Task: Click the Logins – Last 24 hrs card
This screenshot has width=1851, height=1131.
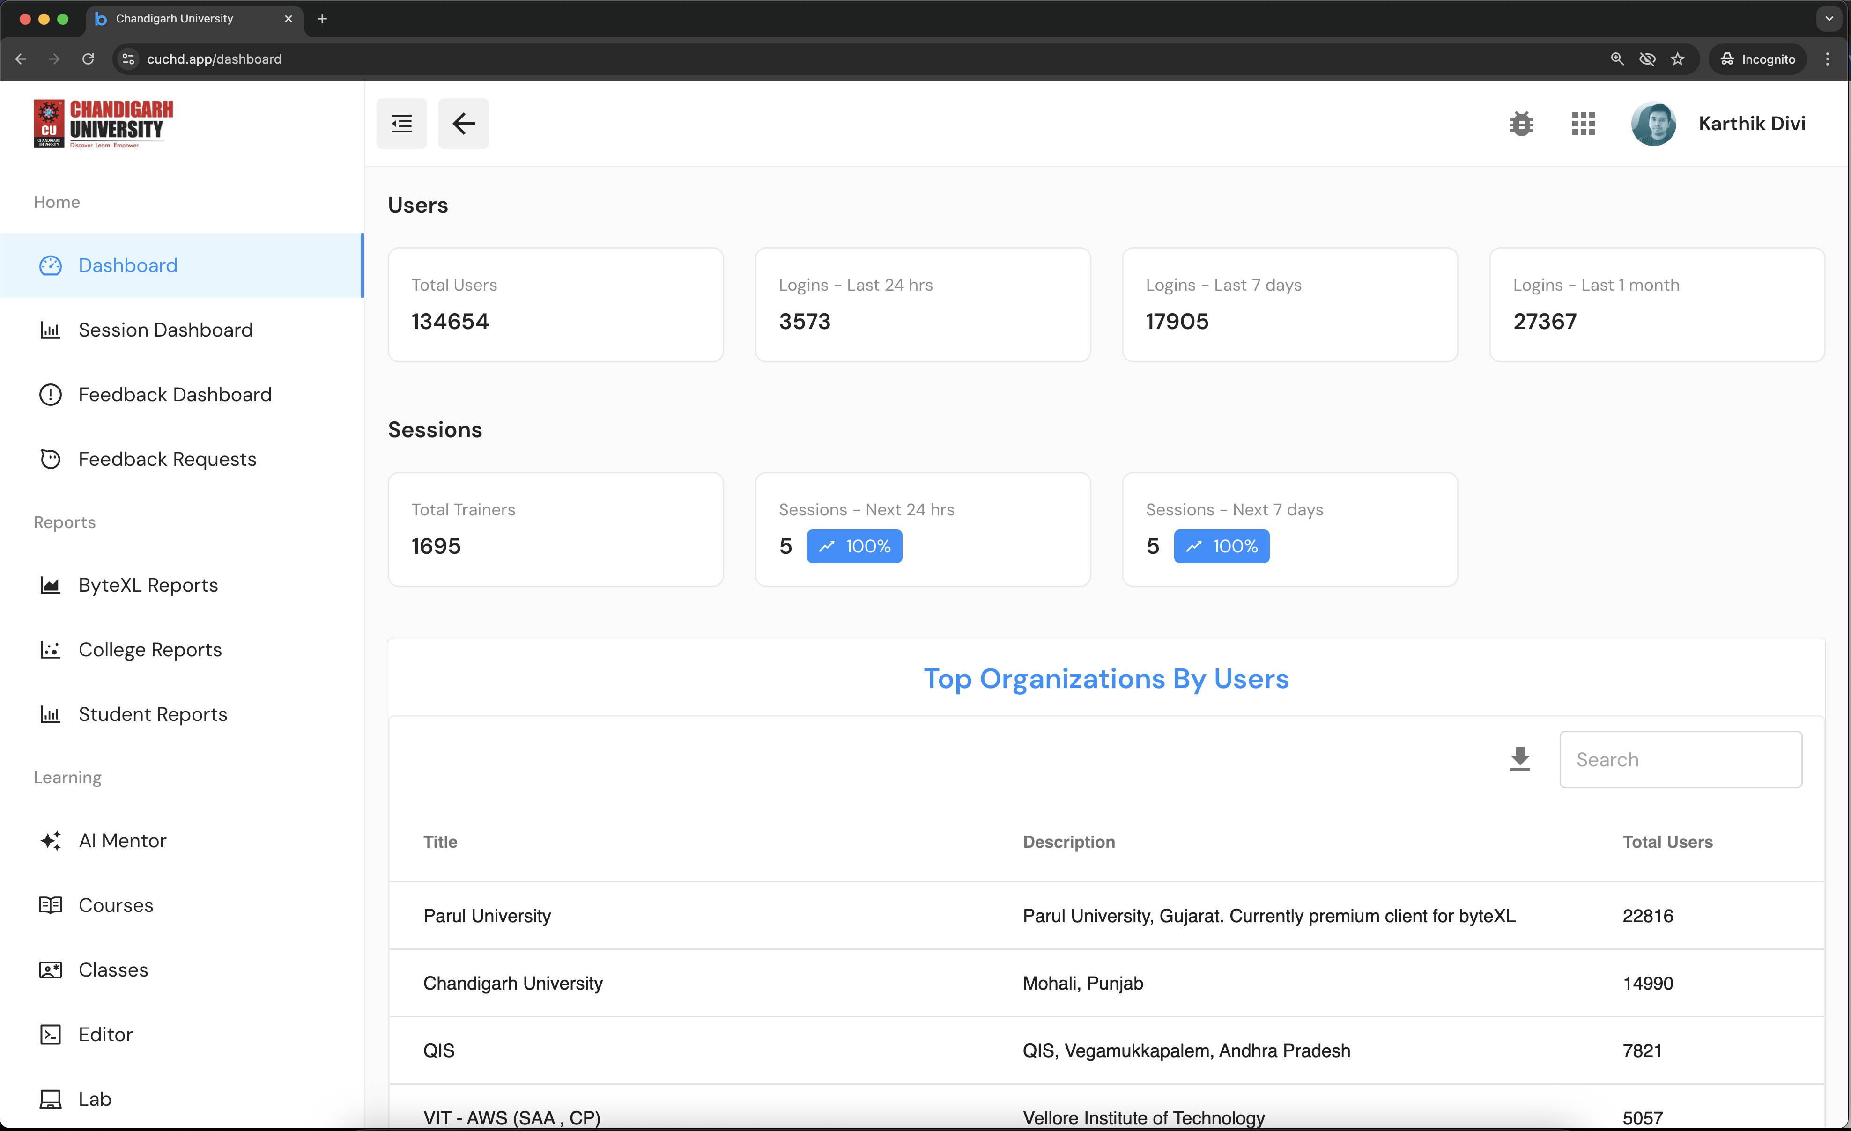Action: pos(923,304)
